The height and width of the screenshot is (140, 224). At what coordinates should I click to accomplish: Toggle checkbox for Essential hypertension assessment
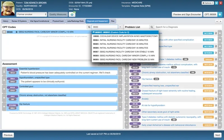point(4,71)
